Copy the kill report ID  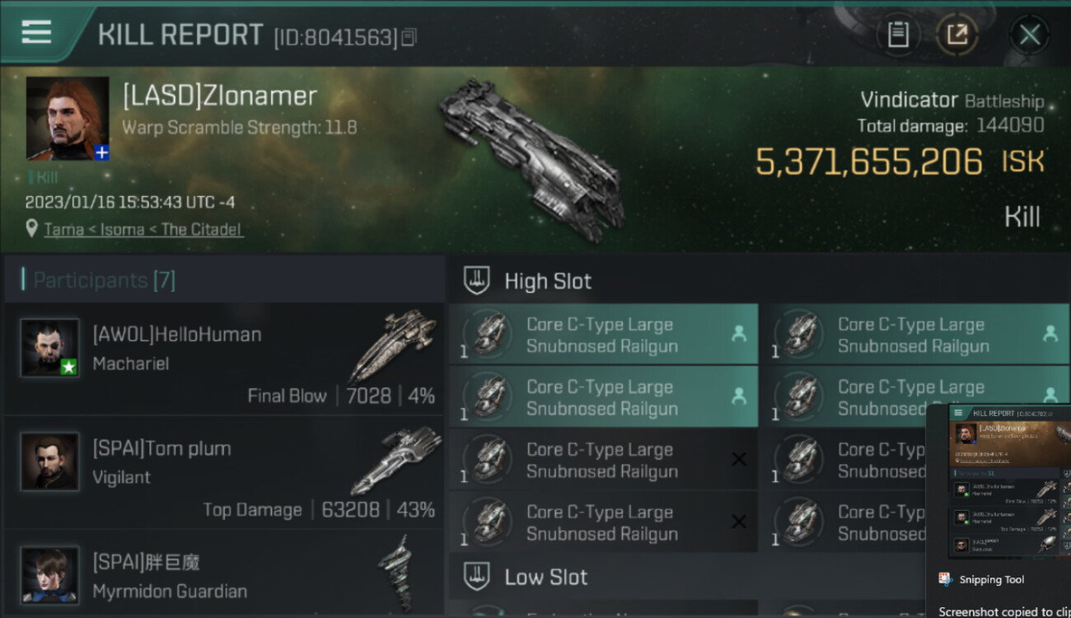tap(409, 37)
